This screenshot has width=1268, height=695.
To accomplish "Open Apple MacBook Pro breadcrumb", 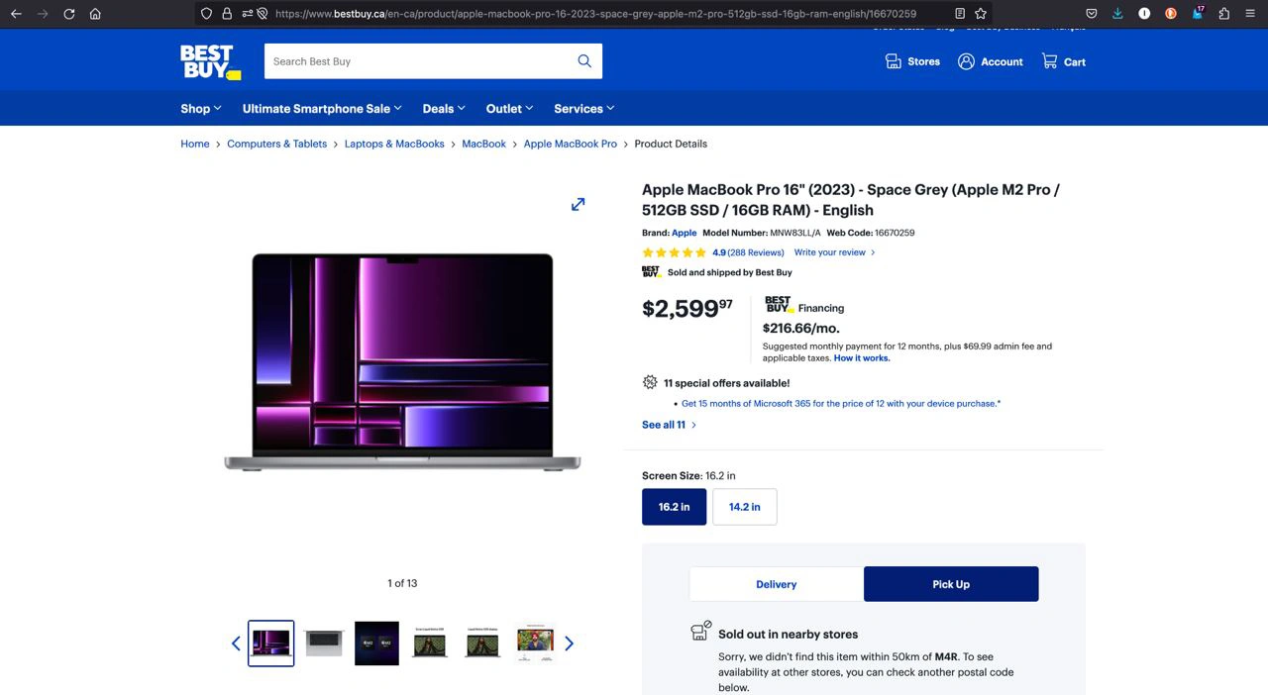I will pos(571,144).
